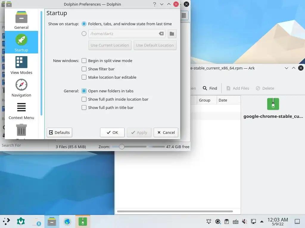Image resolution: width=305 pixels, height=228 pixels.
Task: Click the Apply button
Action: pyautogui.click(x=139, y=132)
